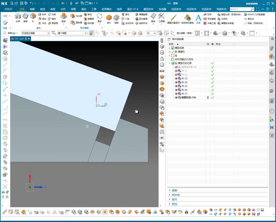Open the 文本 (Text) tool
Viewport: 276px width, 222px height.
click(198, 18)
